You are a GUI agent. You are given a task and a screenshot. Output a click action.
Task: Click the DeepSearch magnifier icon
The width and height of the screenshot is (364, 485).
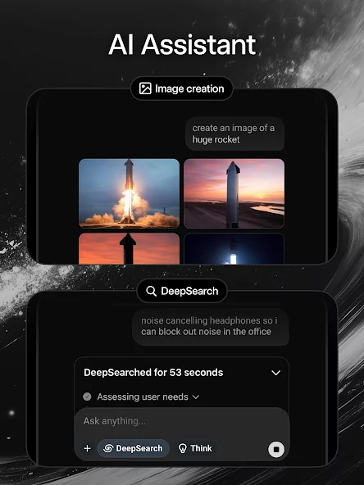click(x=151, y=291)
